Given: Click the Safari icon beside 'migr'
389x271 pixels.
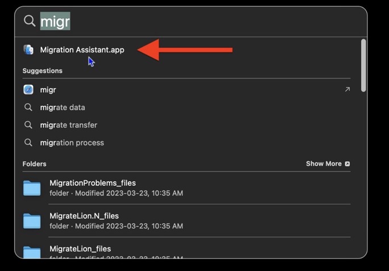Looking at the screenshot, I should coord(28,90).
